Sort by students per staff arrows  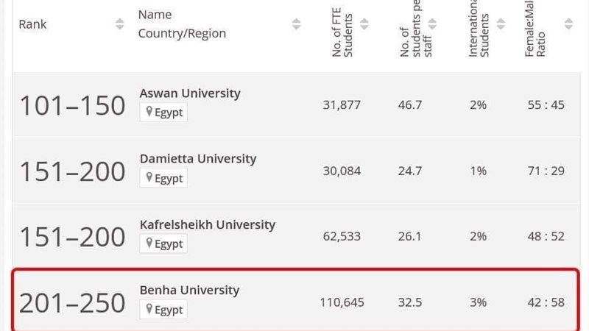pyautogui.click(x=432, y=24)
